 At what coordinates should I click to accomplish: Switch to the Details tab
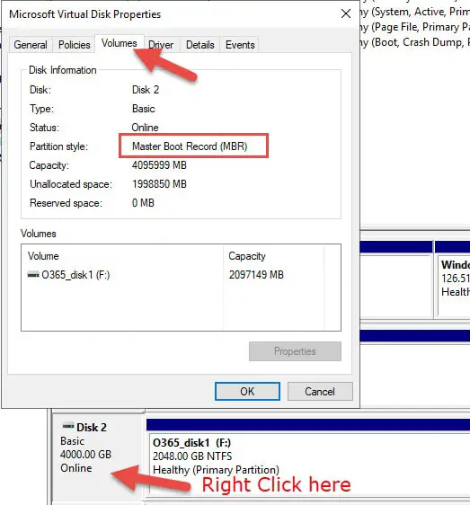tap(200, 45)
